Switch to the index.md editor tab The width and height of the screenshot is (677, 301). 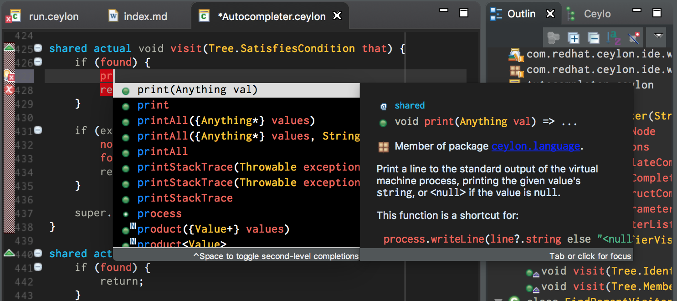coord(138,17)
